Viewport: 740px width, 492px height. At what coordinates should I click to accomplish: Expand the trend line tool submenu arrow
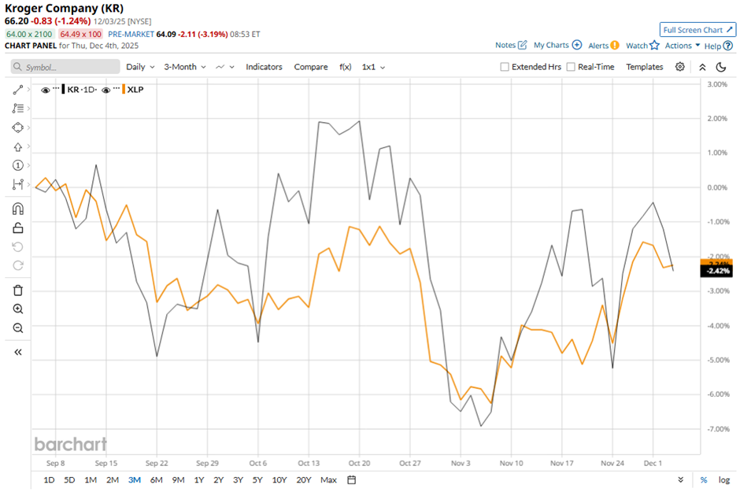tap(29, 89)
